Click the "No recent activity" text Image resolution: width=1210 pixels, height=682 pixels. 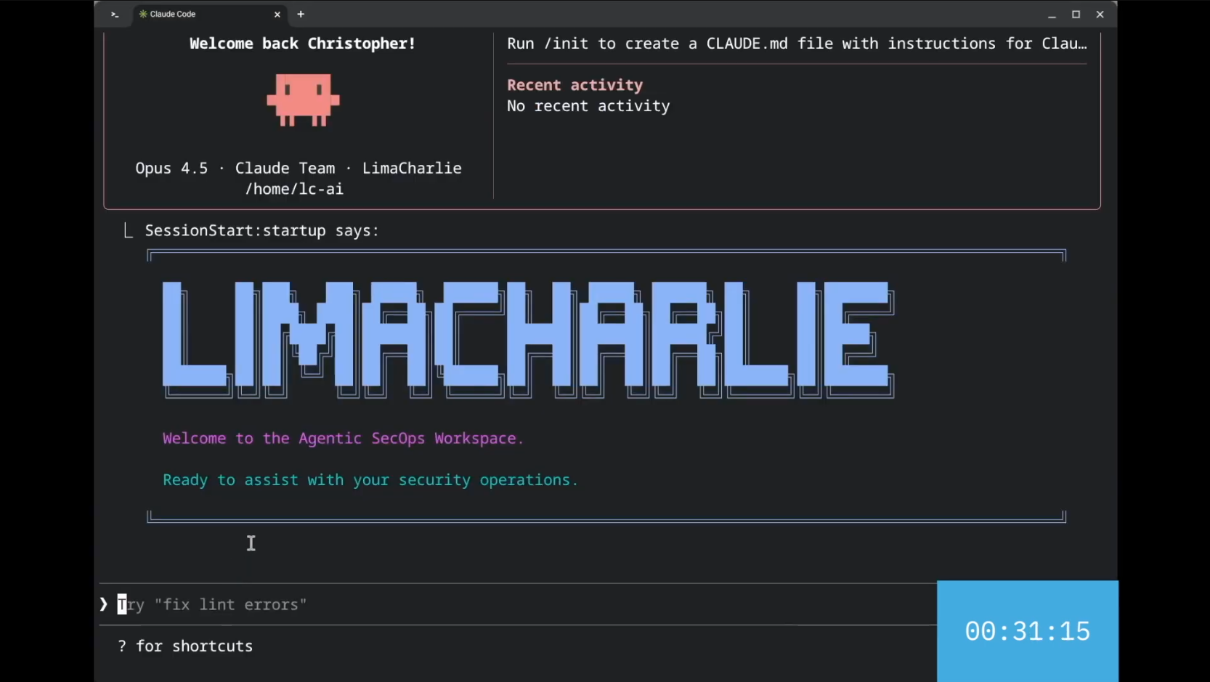(x=588, y=106)
